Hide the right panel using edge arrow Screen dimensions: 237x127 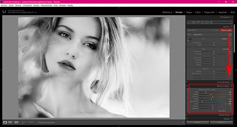pos(236,70)
